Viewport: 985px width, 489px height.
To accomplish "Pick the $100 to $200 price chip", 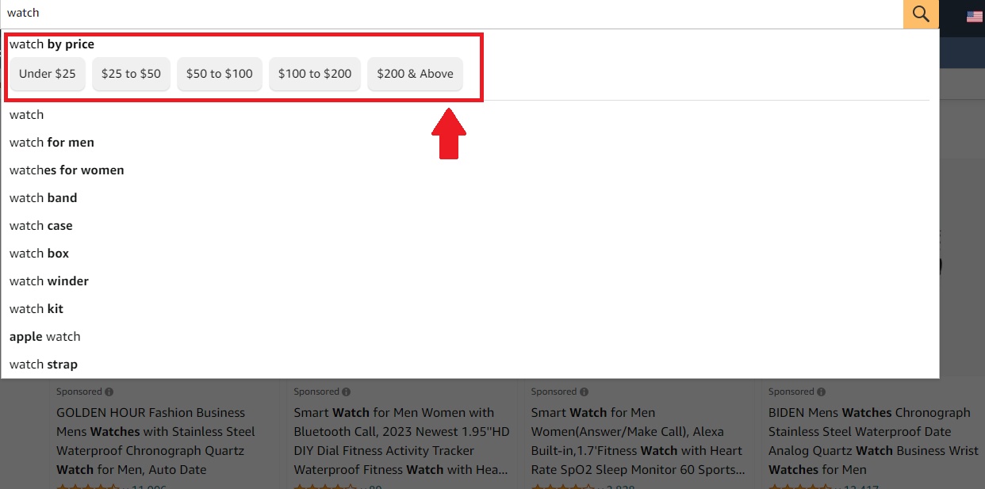I will (x=315, y=74).
